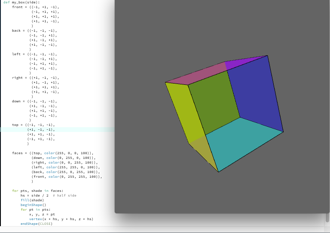Click the '# half side' comment

(64, 195)
